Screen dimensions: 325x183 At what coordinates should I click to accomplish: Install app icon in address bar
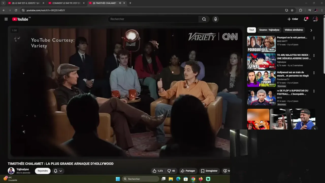tap(287, 10)
